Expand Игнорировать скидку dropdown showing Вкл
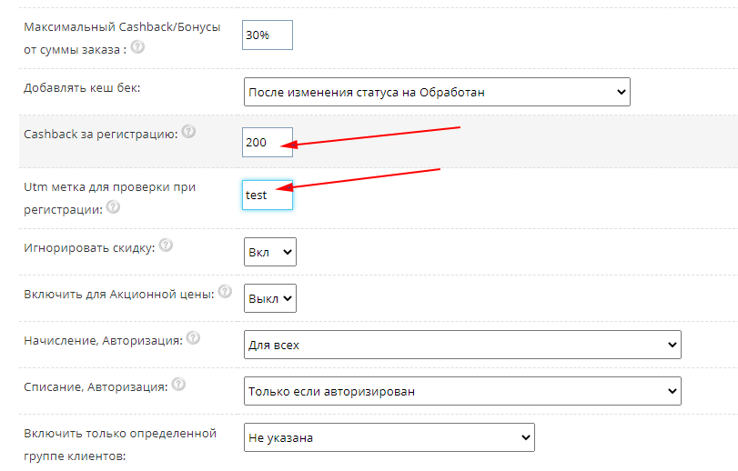This screenshot has height=471, width=738. (x=270, y=252)
